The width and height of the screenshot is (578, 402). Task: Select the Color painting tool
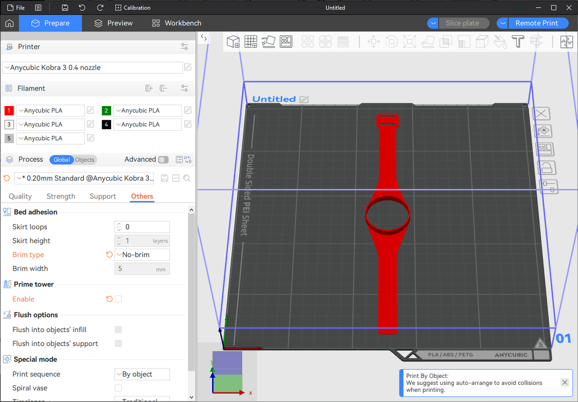pyautogui.click(x=500, y=42)
